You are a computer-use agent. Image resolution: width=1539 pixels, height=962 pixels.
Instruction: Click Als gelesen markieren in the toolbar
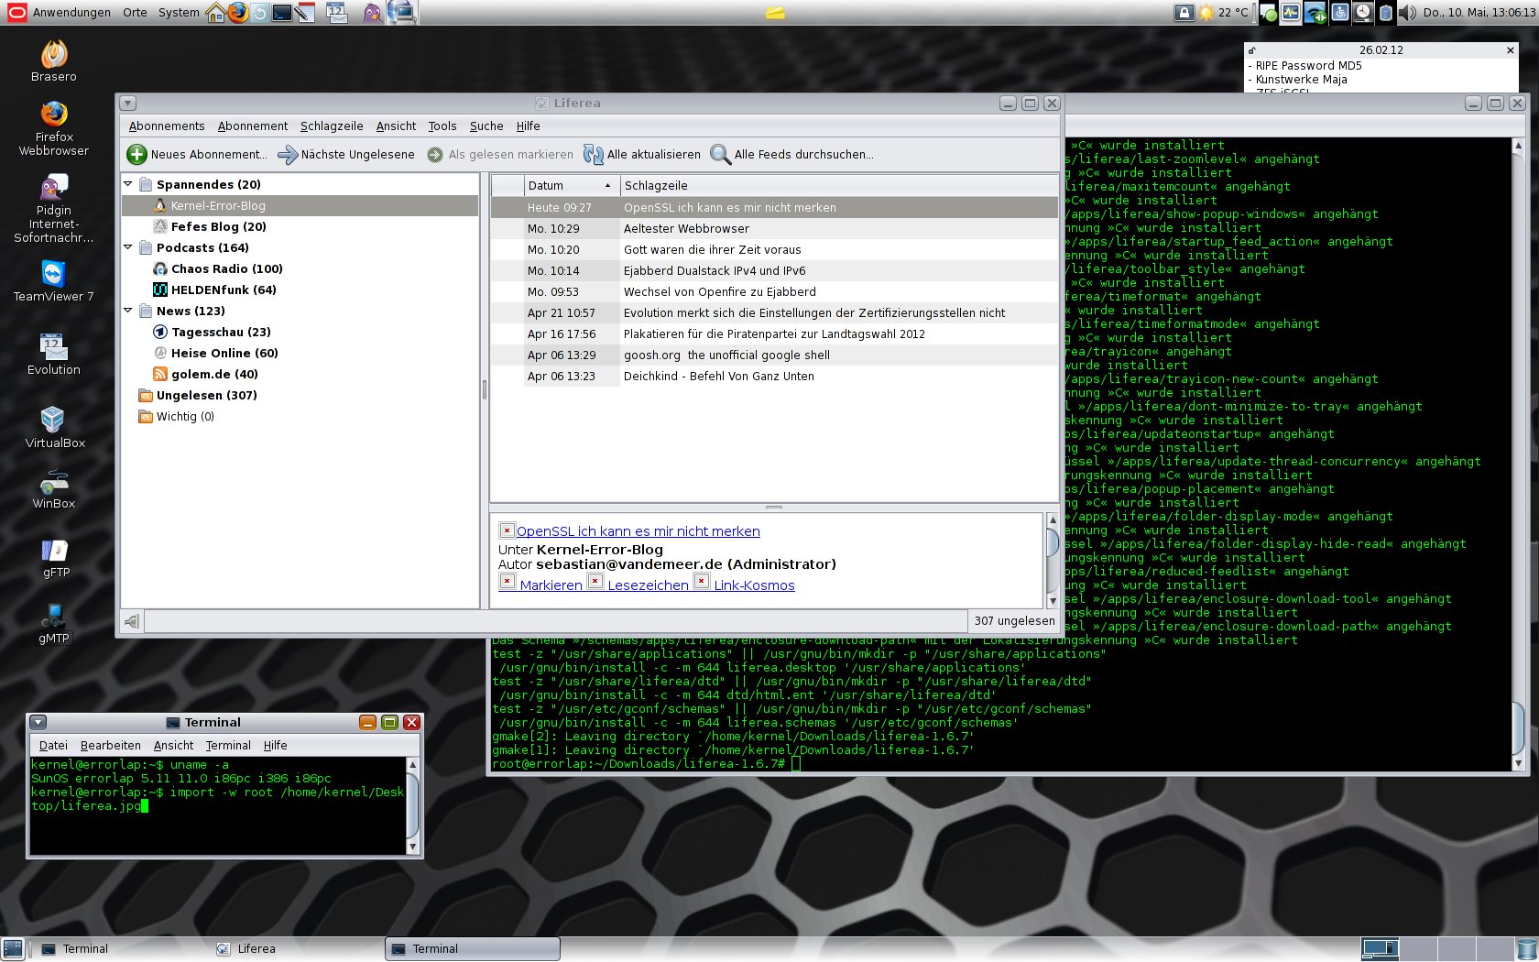click(500, 155)
